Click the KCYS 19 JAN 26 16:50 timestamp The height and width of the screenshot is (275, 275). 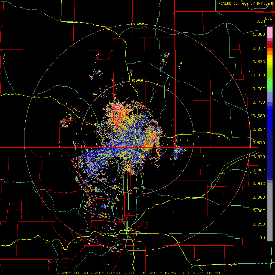tap(193, 273)
